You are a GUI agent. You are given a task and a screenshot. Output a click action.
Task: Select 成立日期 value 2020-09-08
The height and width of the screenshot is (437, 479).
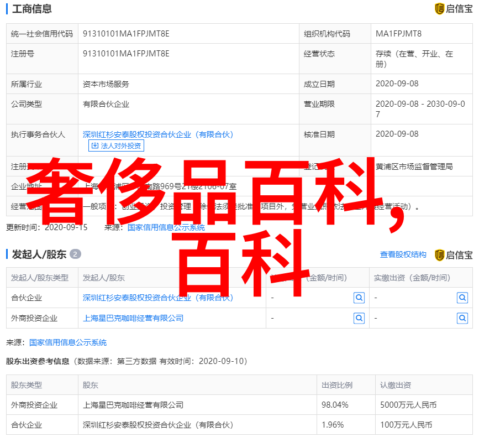397,84
